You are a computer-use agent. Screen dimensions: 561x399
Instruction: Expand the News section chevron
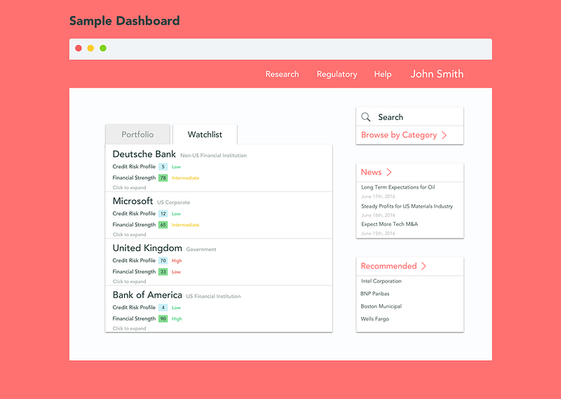389,172
